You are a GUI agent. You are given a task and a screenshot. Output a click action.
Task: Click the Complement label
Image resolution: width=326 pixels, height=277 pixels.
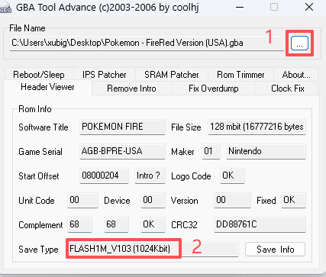pyautogui.click(x=40, y=225)
